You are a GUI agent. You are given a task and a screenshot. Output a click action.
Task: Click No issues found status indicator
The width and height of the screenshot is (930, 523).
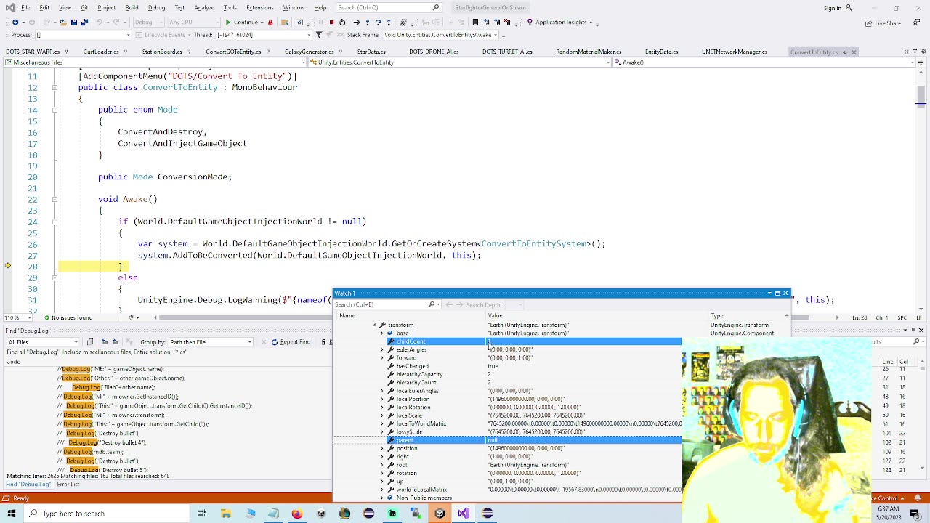click(x=68, y=317)
